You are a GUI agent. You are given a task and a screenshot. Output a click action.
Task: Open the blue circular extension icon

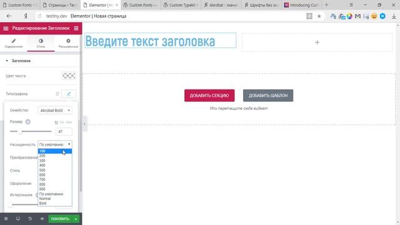click(x=382, y=16)
